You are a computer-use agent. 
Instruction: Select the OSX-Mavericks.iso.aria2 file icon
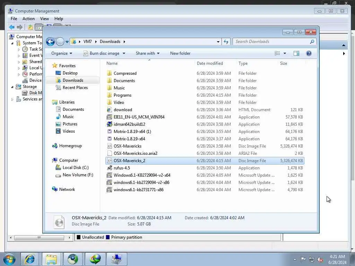click(109, 153)
